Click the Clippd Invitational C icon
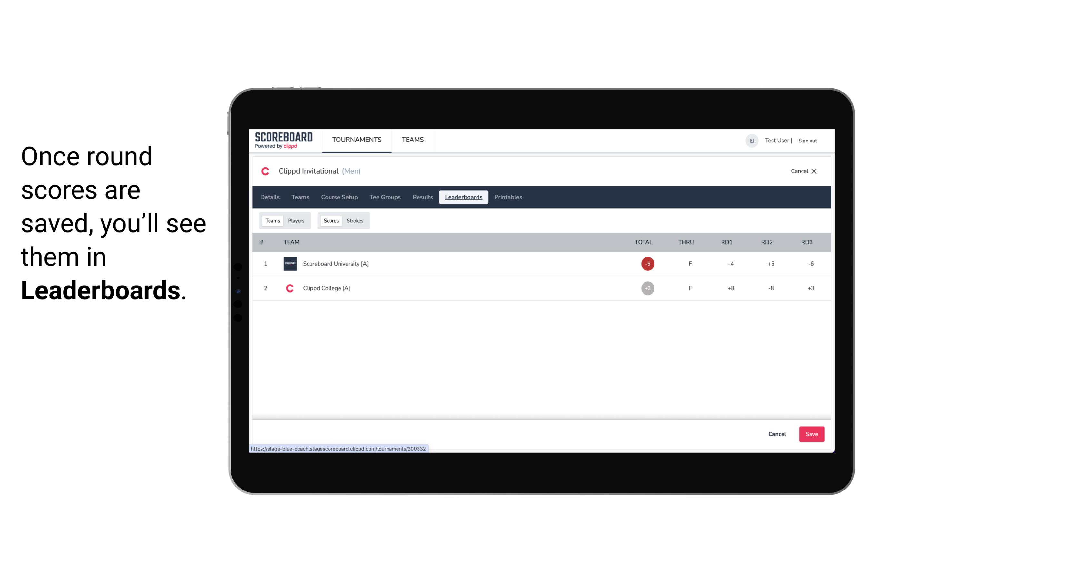The height and width of the screenshot is (582, 1082). (267, 171)
